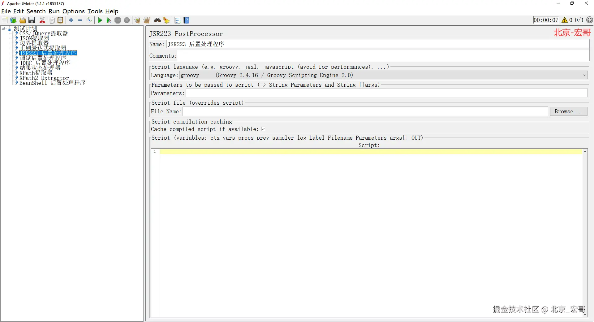Clear results with the single broom-gear icon
Viewport: 594px width, 322px height.
pyautogui.click(x=137, y=20)
